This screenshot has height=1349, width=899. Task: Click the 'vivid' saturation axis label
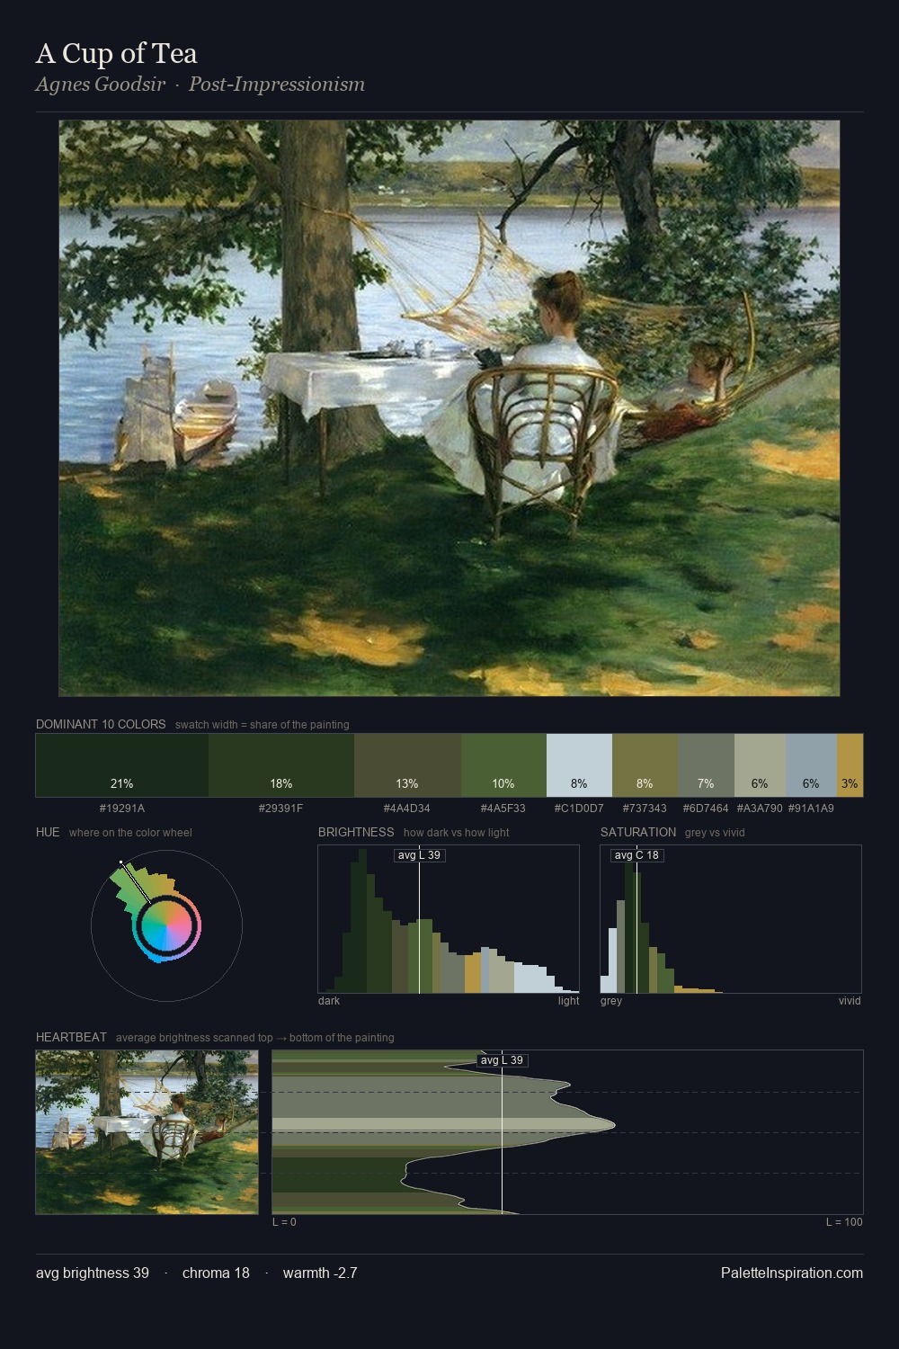pos(850,1001)
